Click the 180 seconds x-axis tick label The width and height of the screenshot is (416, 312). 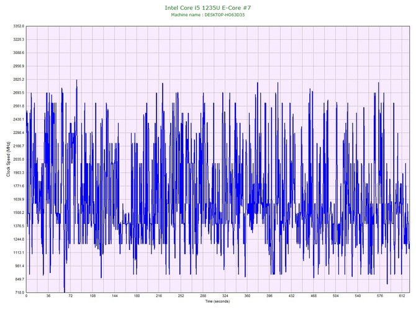tap(137, 296)
